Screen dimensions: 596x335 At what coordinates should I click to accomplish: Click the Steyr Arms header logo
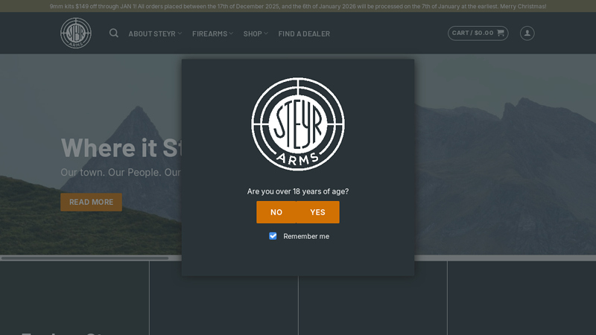tap(76, 33)
